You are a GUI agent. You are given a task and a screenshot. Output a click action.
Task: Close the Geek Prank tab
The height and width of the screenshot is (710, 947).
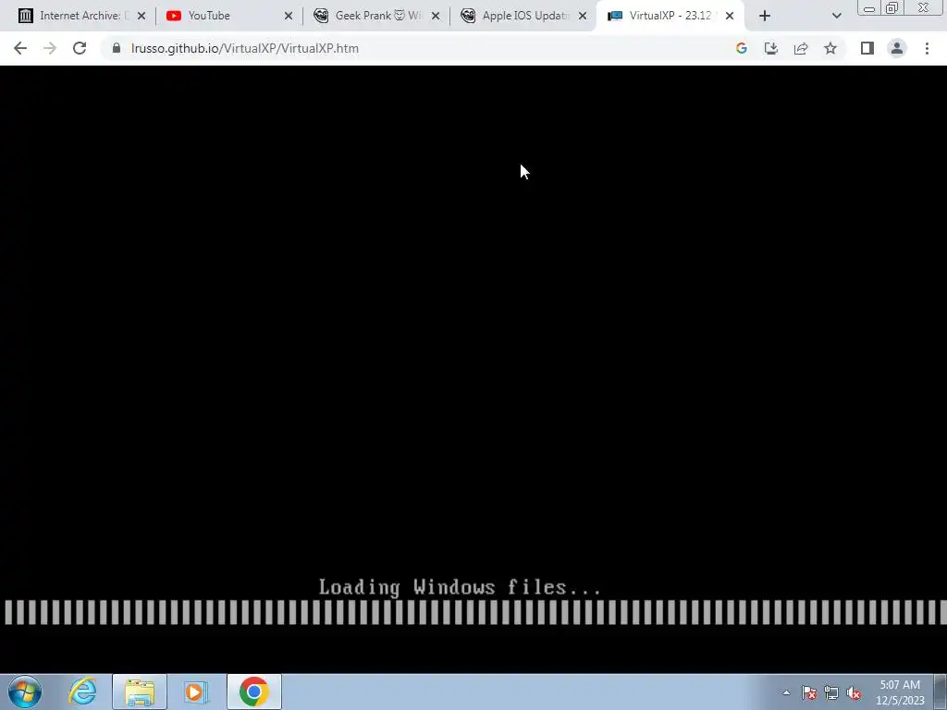(x=436, y=16)
